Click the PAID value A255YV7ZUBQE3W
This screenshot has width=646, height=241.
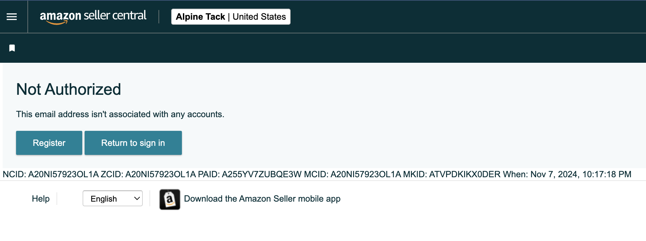click(262, 174)
